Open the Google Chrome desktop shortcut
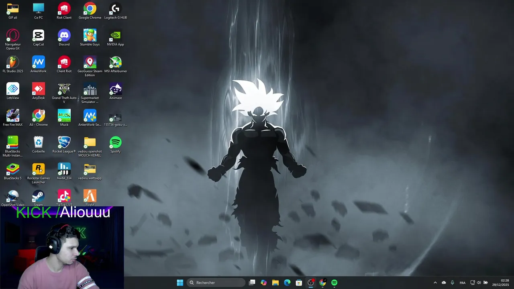 (x=90, y=11)
